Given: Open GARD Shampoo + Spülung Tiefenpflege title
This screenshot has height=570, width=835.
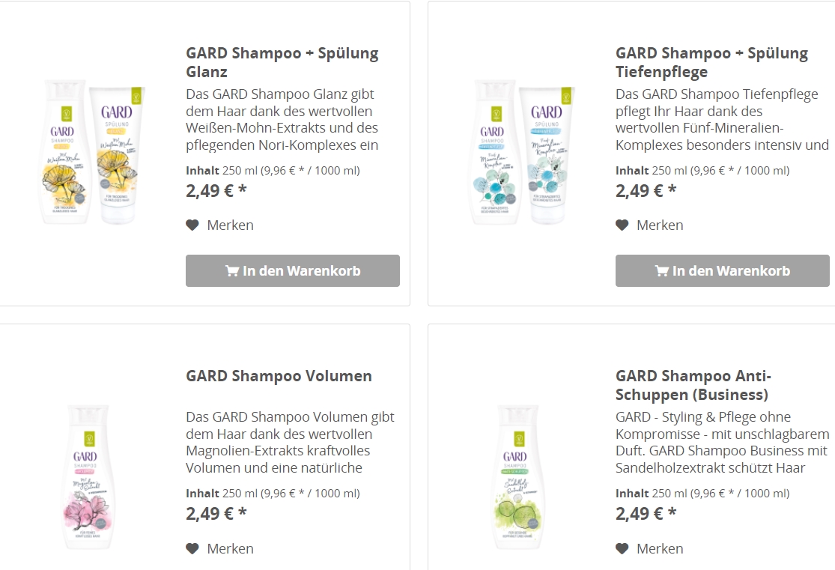Looking at the screenshot, I should 711,63.
